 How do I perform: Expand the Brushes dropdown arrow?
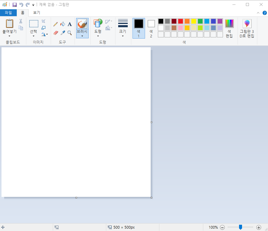(x=82, y=36)
